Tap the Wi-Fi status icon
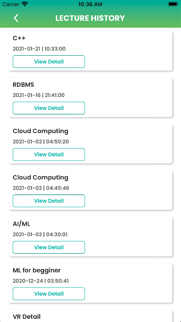Screen dimensions: 181x322 tap(25, 4)
